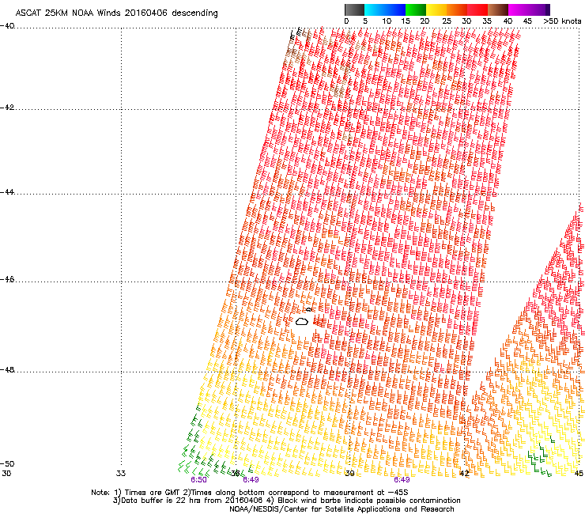This screenshot has height=514, width=585.
Task: Click the 'NOAA/NESDIS/Center for Satellite Applications and Research' credit
Action: point(342,509)
